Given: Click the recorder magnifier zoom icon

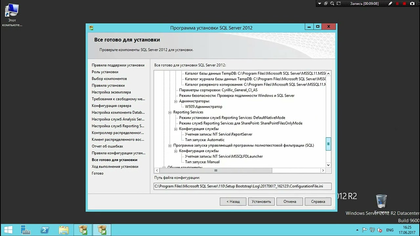Looking at the screenshot, I should coord(332,4).
